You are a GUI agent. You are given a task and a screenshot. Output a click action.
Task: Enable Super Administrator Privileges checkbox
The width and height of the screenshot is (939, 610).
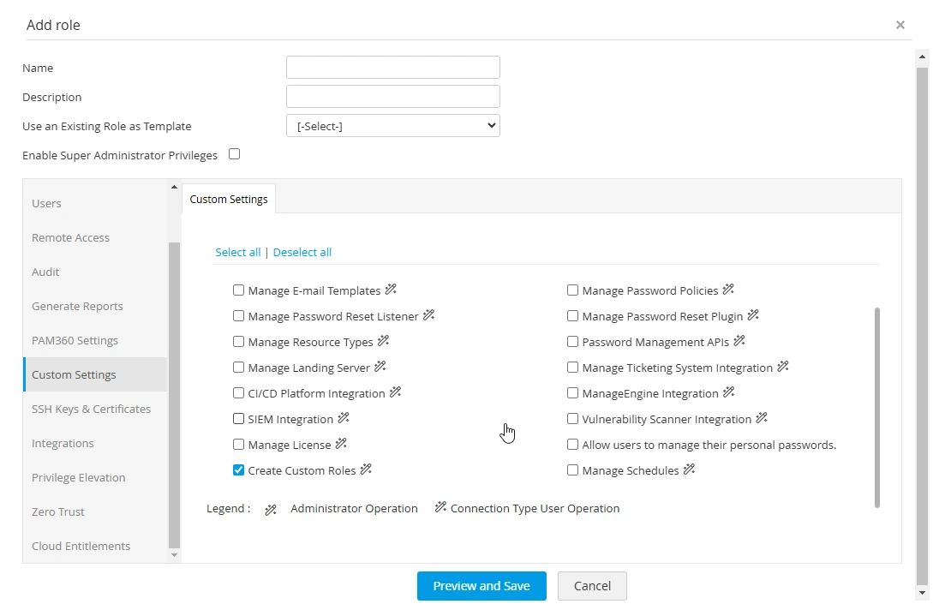pyautogui.click(x=235, y=154)
